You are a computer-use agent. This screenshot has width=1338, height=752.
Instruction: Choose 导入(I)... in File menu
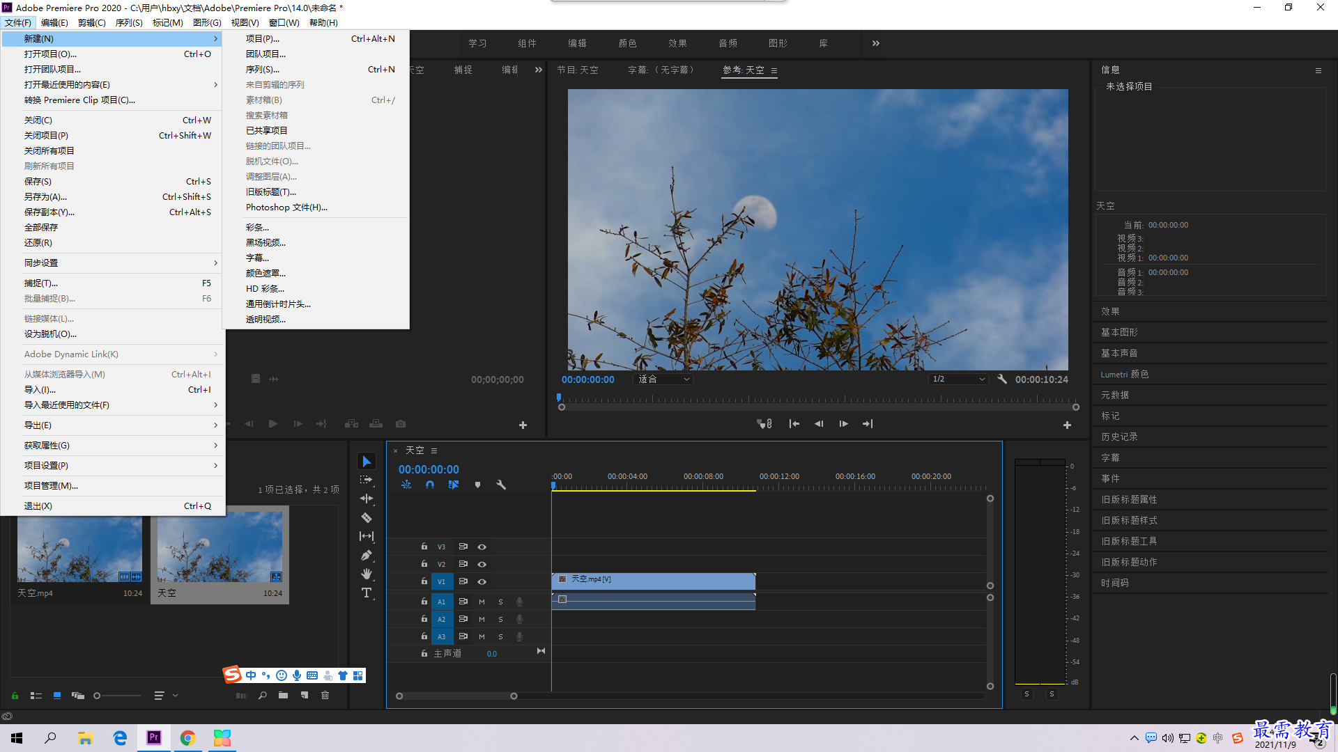click(113, 390)
